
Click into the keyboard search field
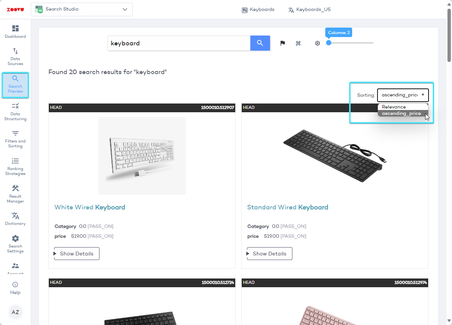point(179,43)
